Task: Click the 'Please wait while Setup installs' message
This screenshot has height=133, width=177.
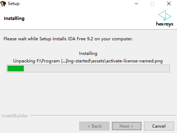Action: point(68,39)
